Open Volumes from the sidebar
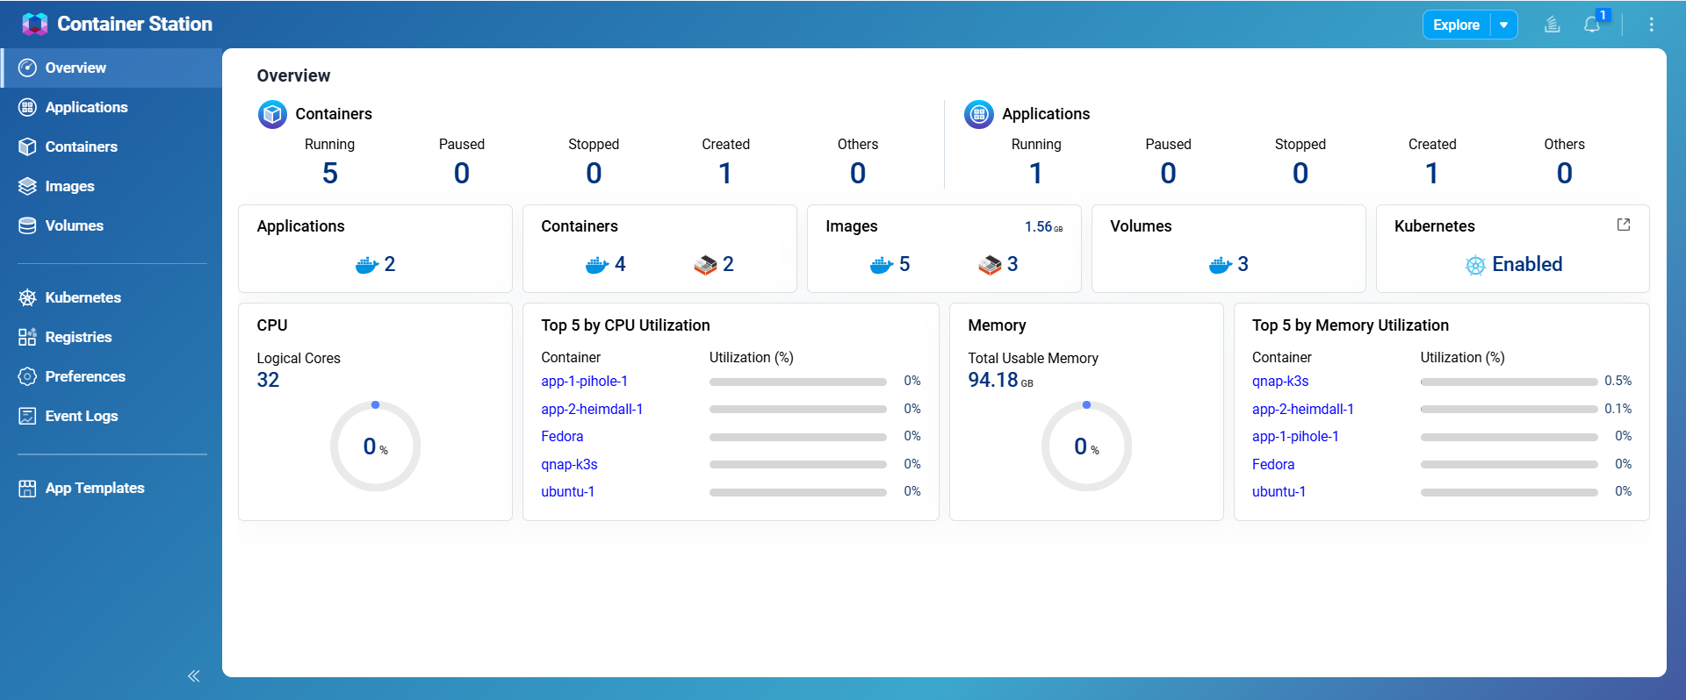1686x700 pixels. pos(111,225)
